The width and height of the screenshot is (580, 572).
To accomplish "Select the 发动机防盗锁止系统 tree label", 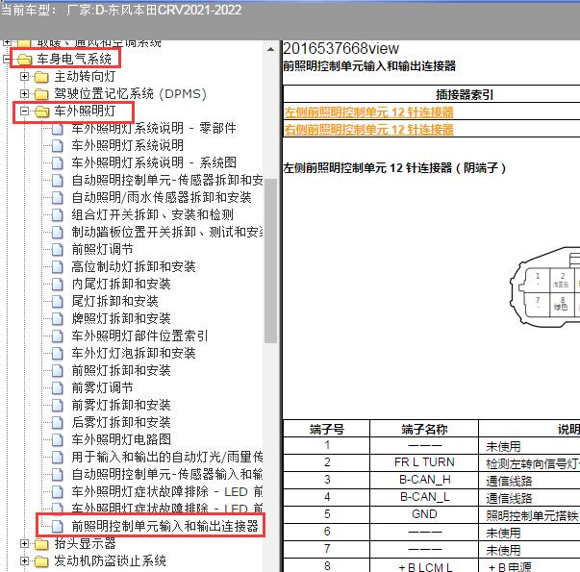I will [x=110, y=560].
